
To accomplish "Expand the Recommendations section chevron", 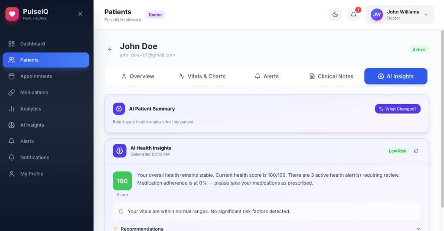I will tap(418, 229).
